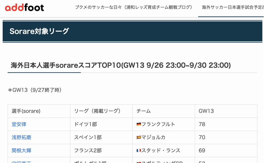
Task: Click the ドイツ1部 league cell
Action: click(85, 124)
